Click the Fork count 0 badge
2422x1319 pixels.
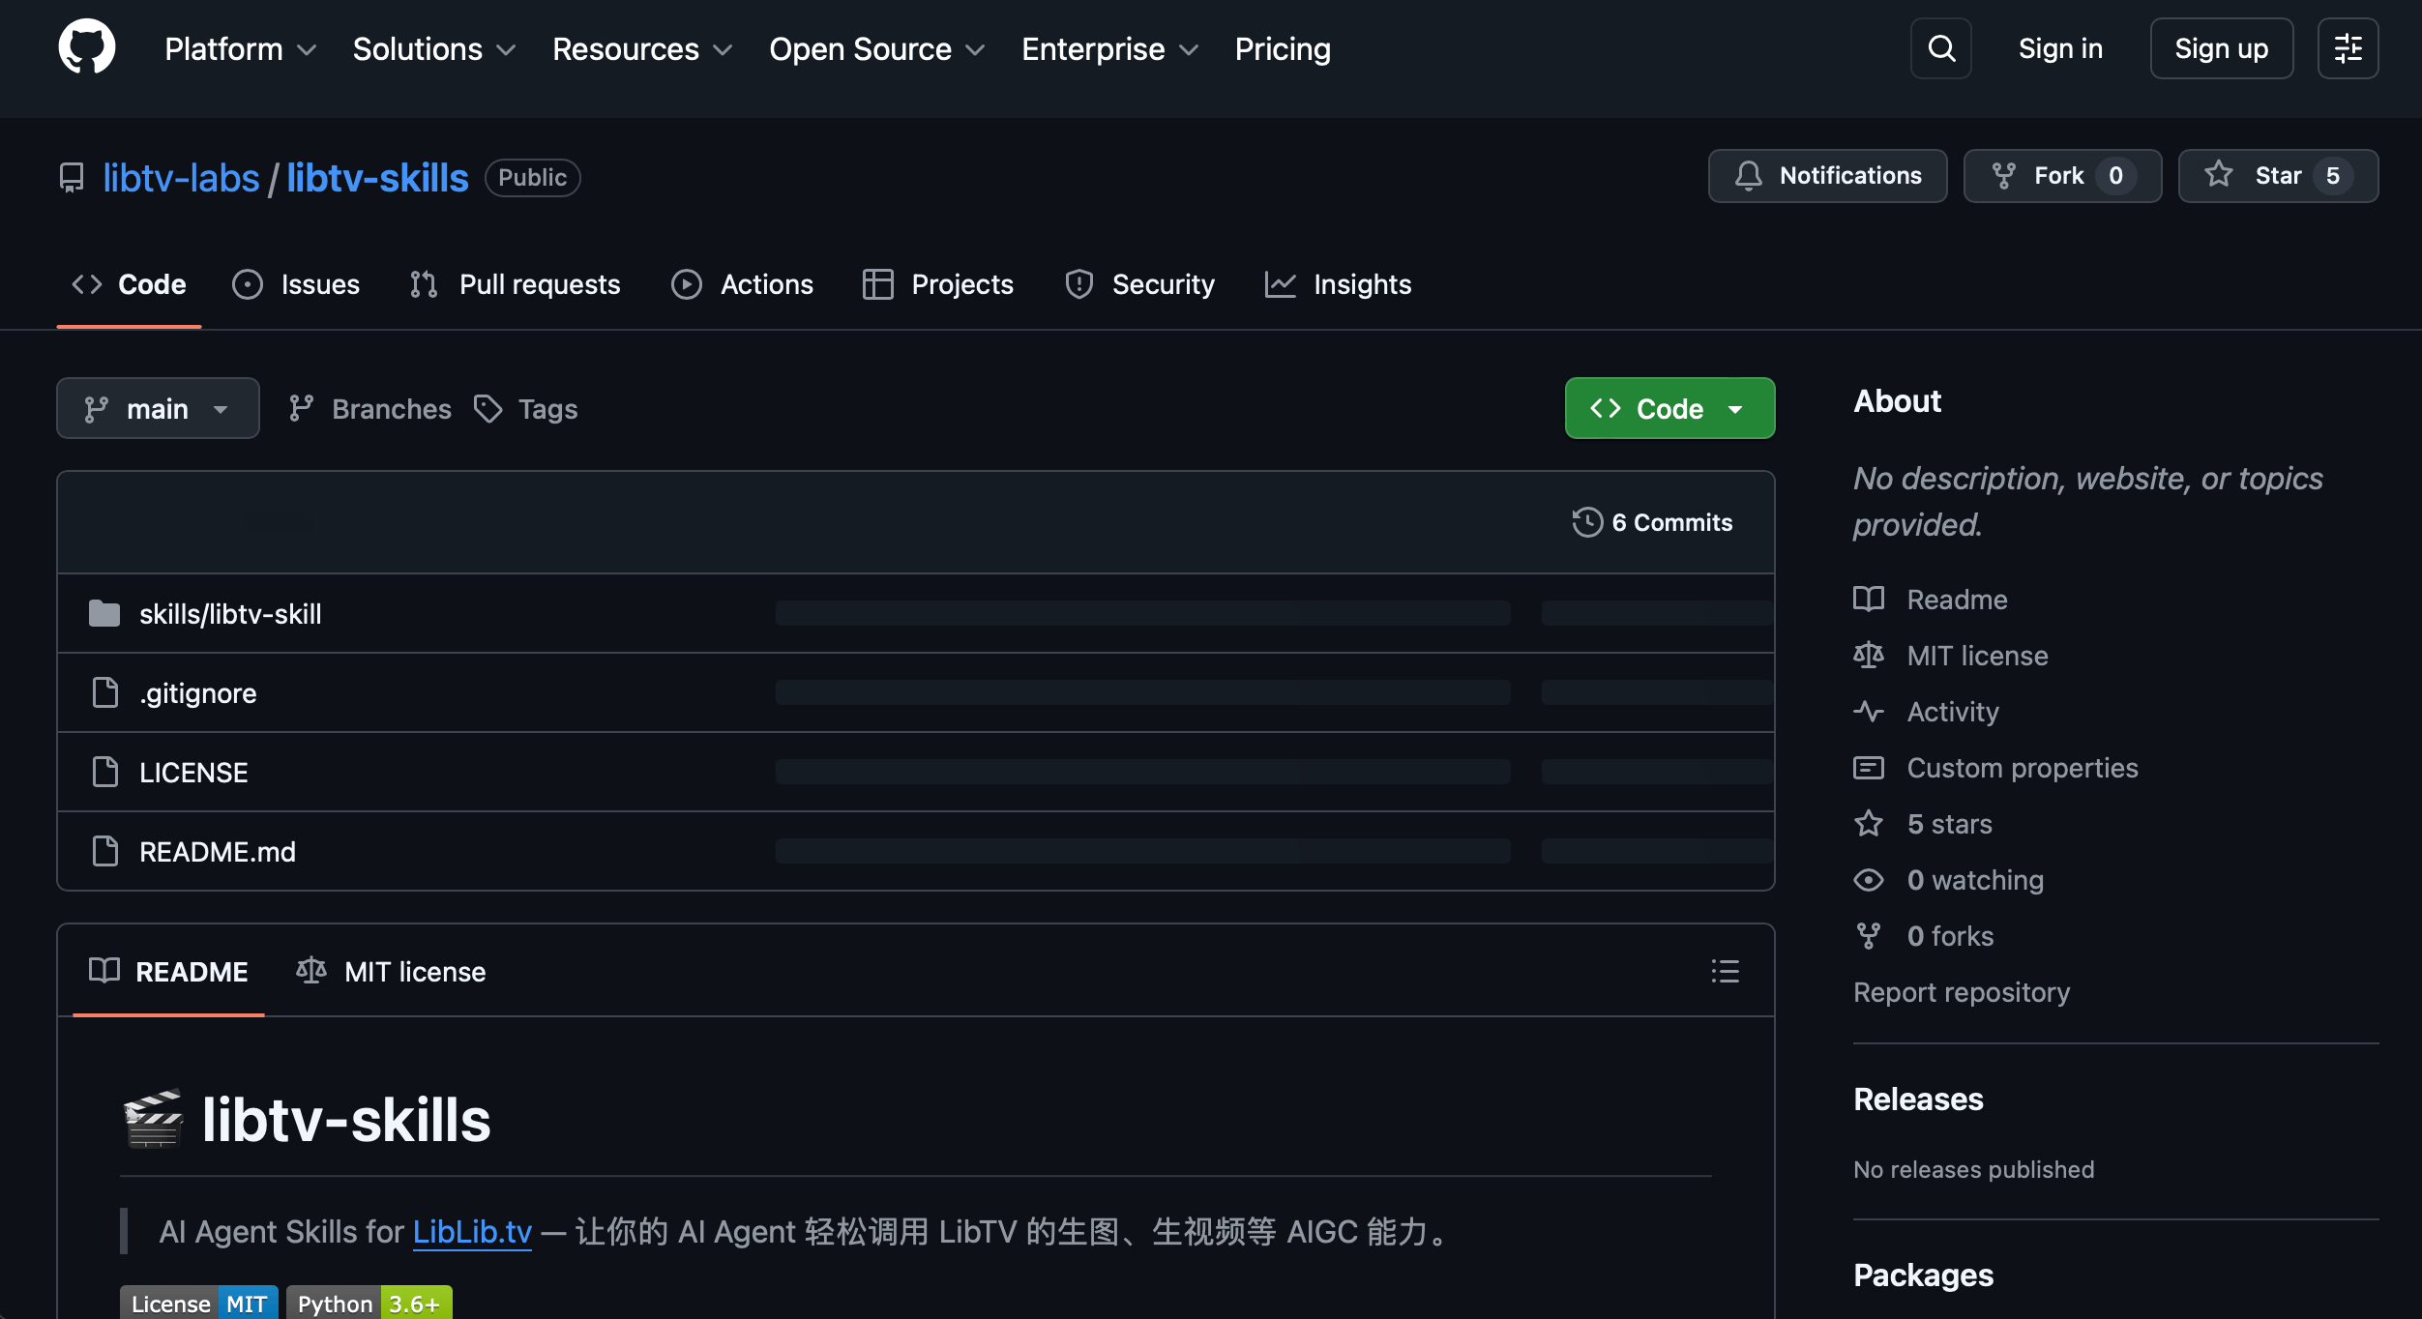(x=2115, y=176)
